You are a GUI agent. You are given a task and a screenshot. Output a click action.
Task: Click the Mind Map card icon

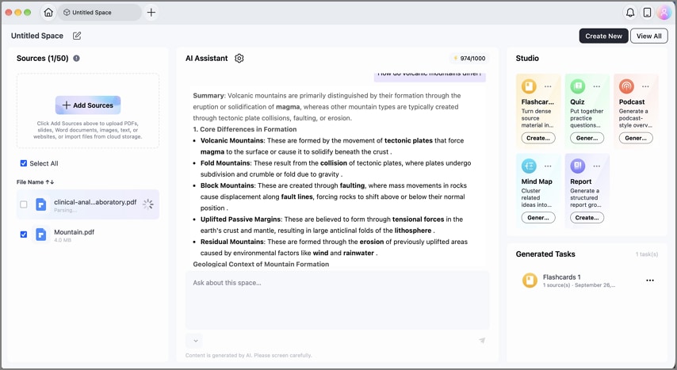(529, 166)
